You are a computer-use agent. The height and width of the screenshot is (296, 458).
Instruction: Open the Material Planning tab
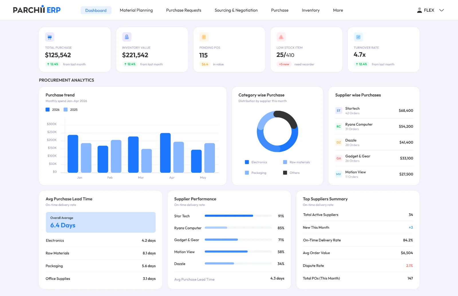click(136, 10)
